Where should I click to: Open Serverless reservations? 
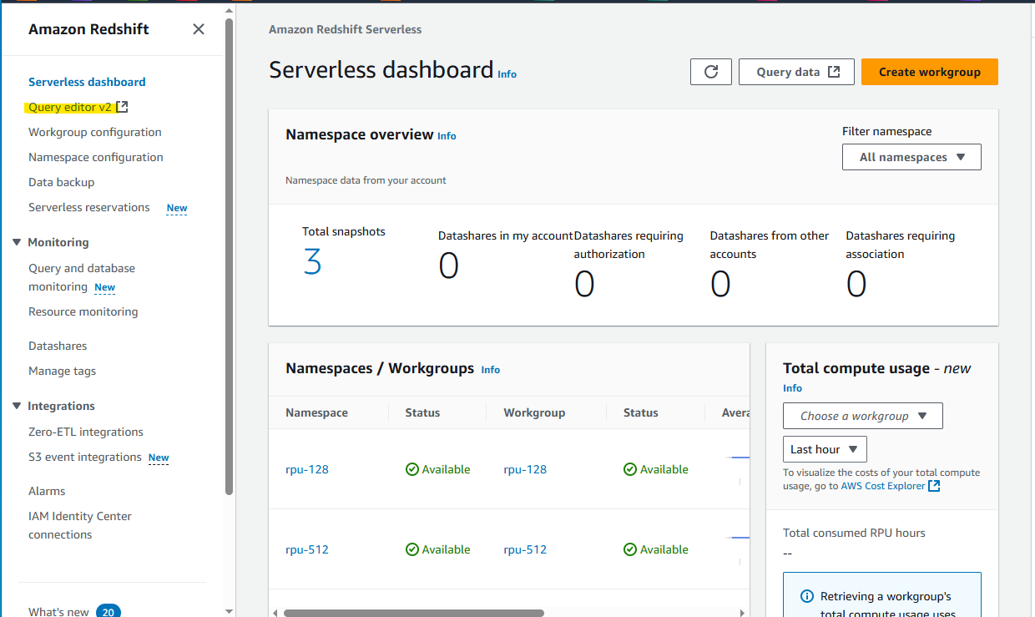[x=89, y=207]
